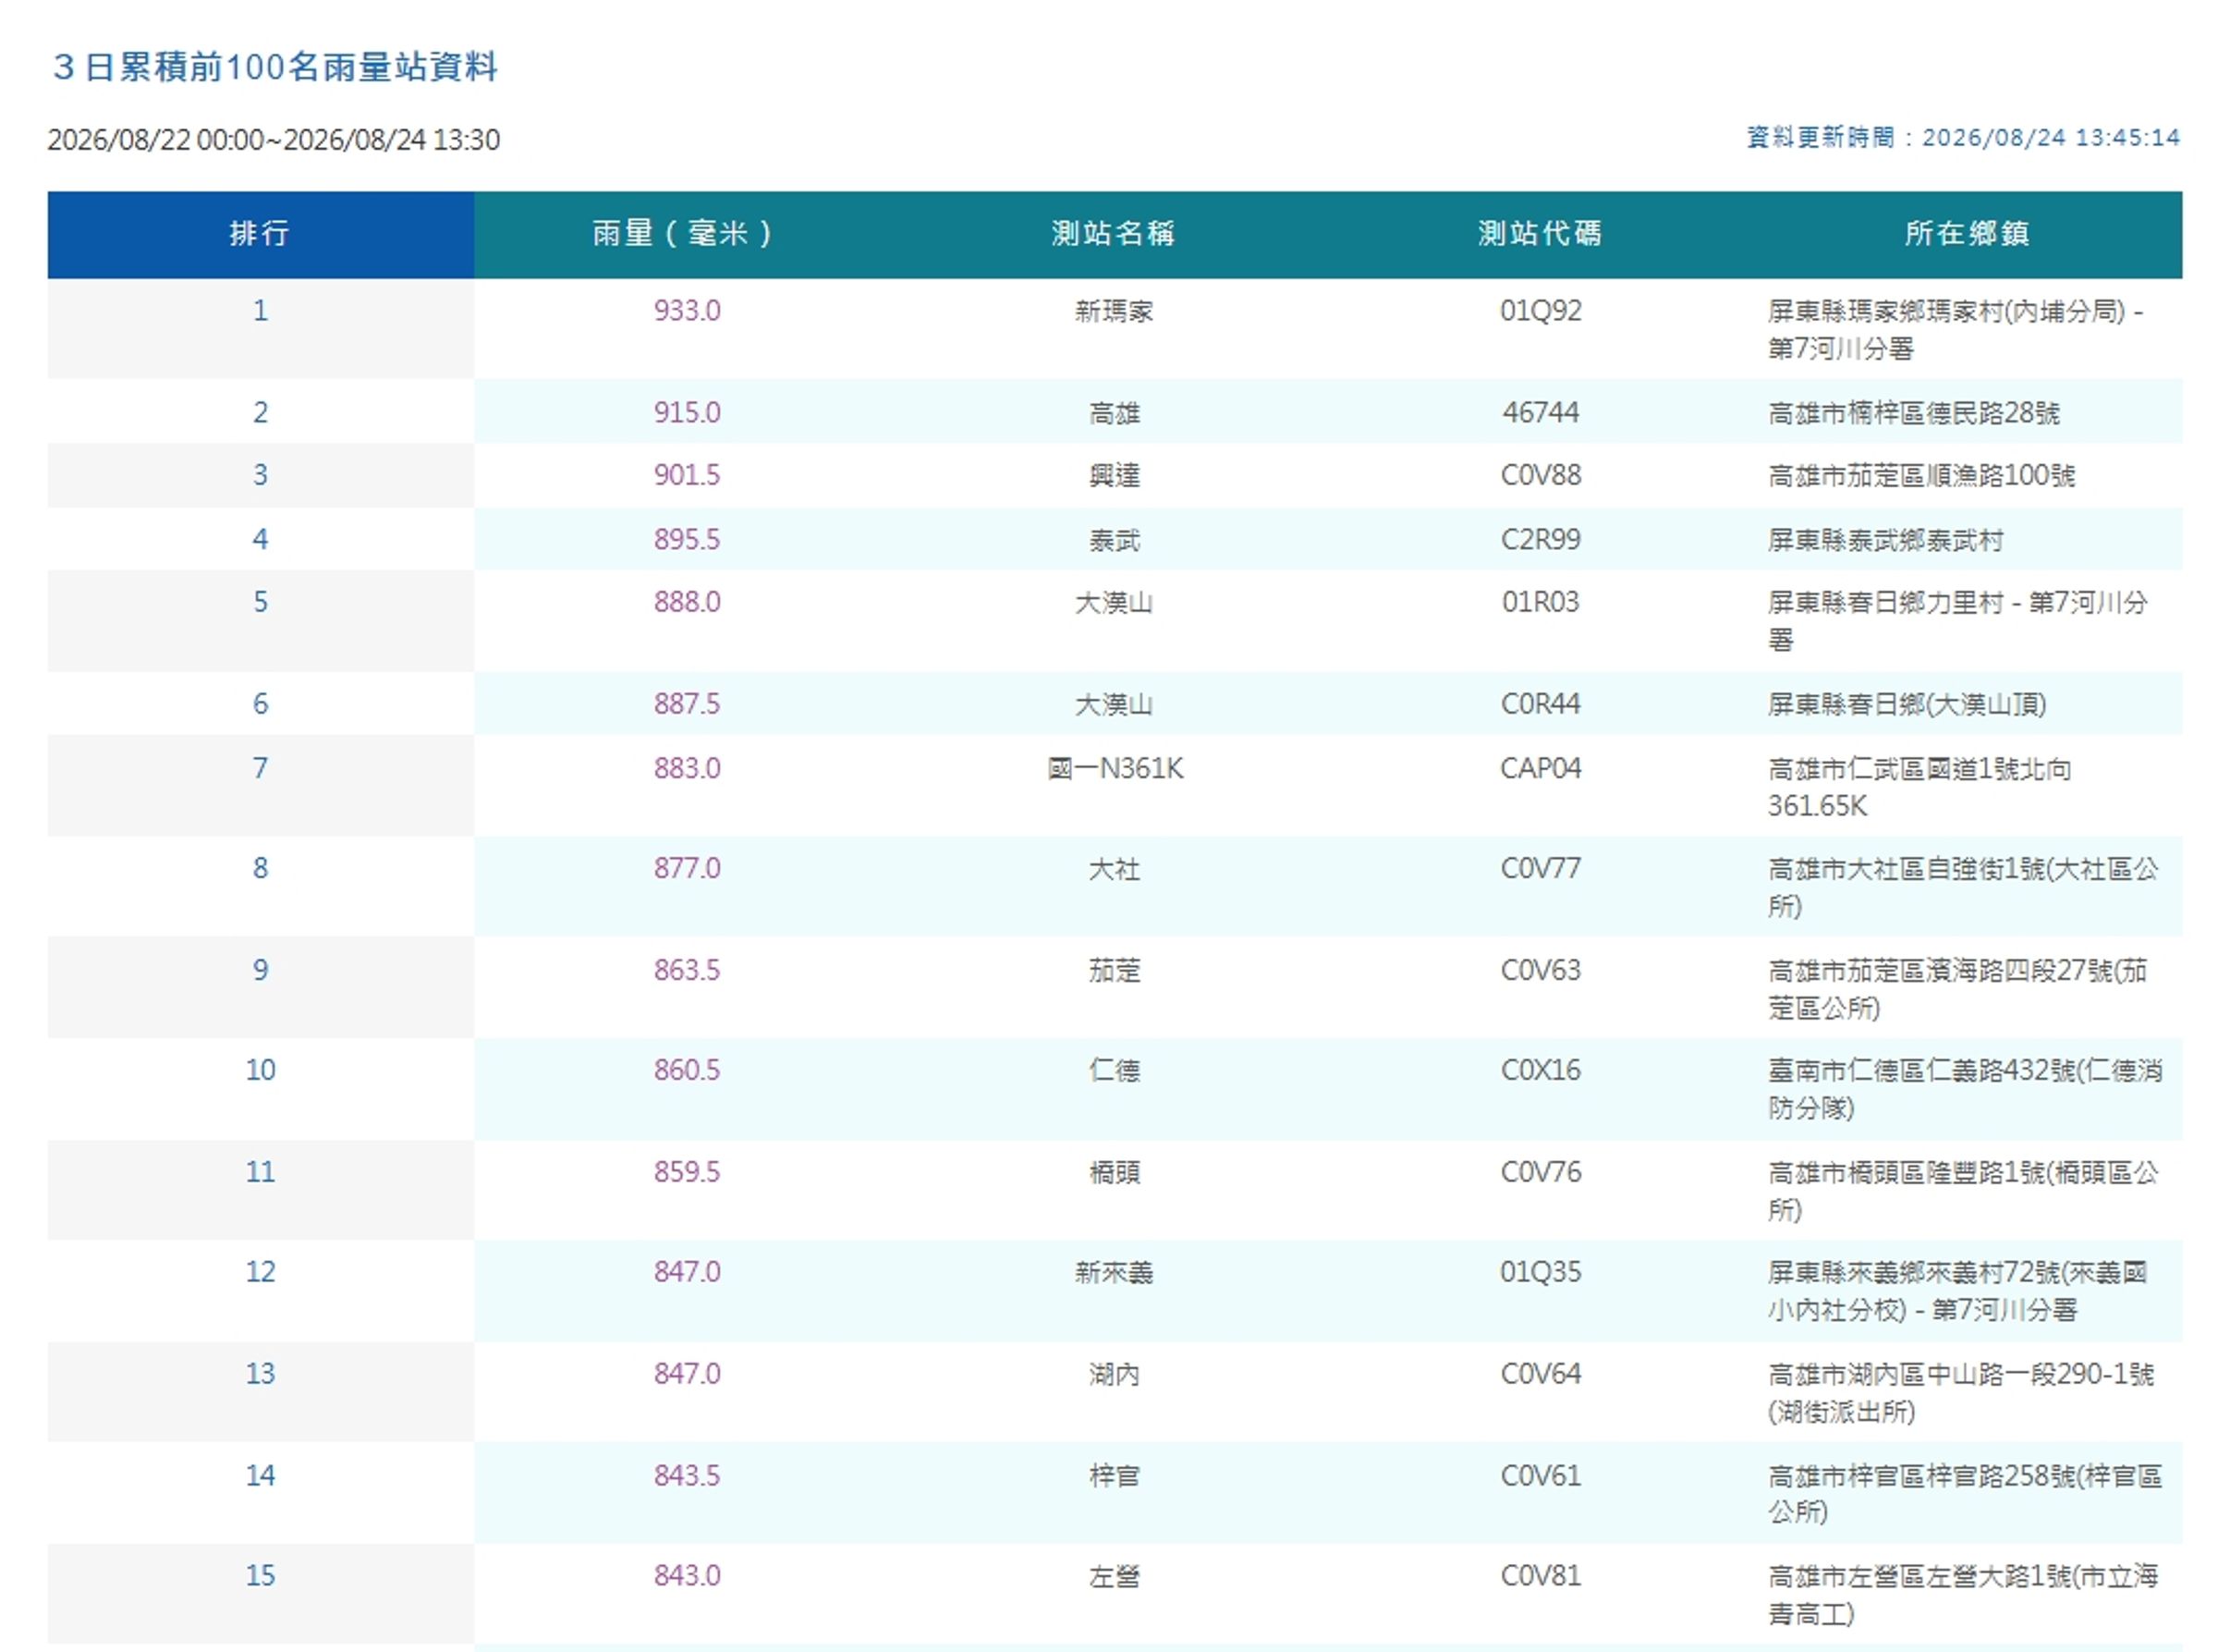Image resolution: width=2218 pixels, height=1652 pixels.
Task: Open rainfall value 843.0 for 左營
Action: click(687, 1576)
